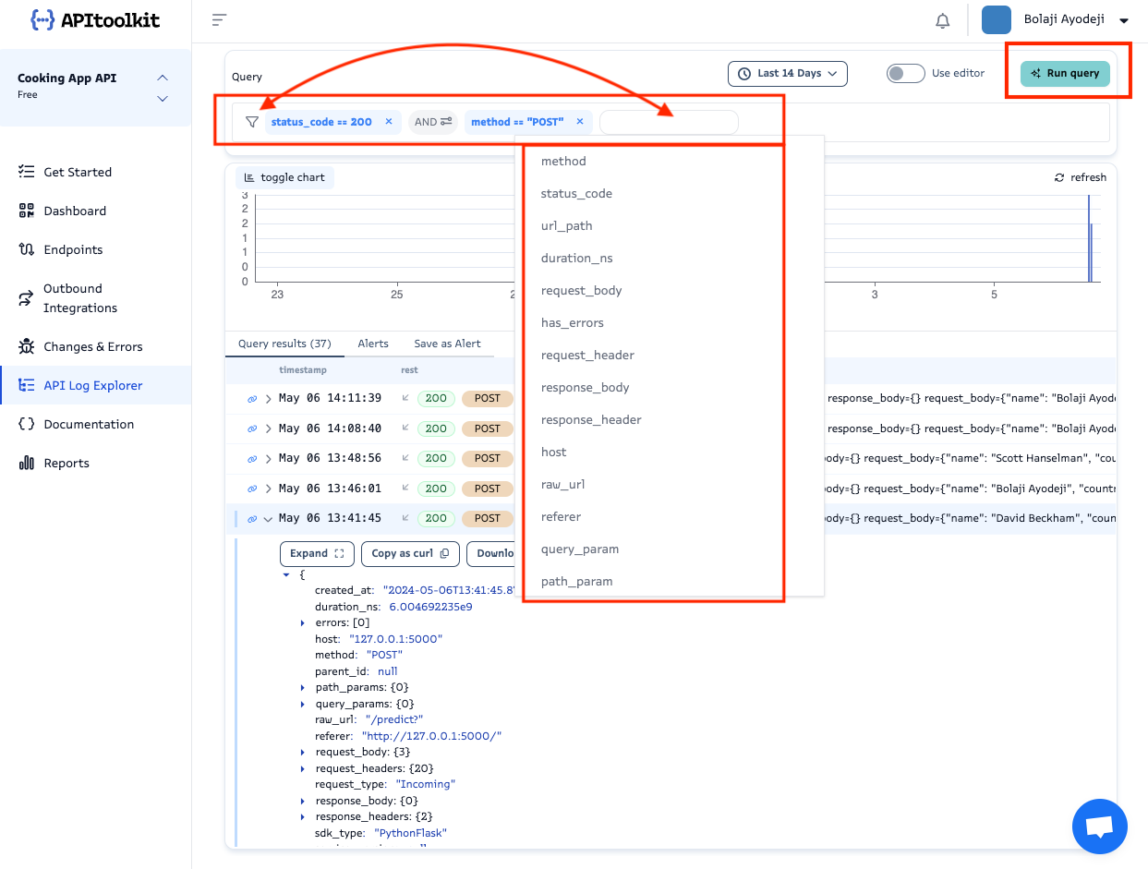Expand request_body in the log details
The image size is (1148, 869).
[302, 752]
